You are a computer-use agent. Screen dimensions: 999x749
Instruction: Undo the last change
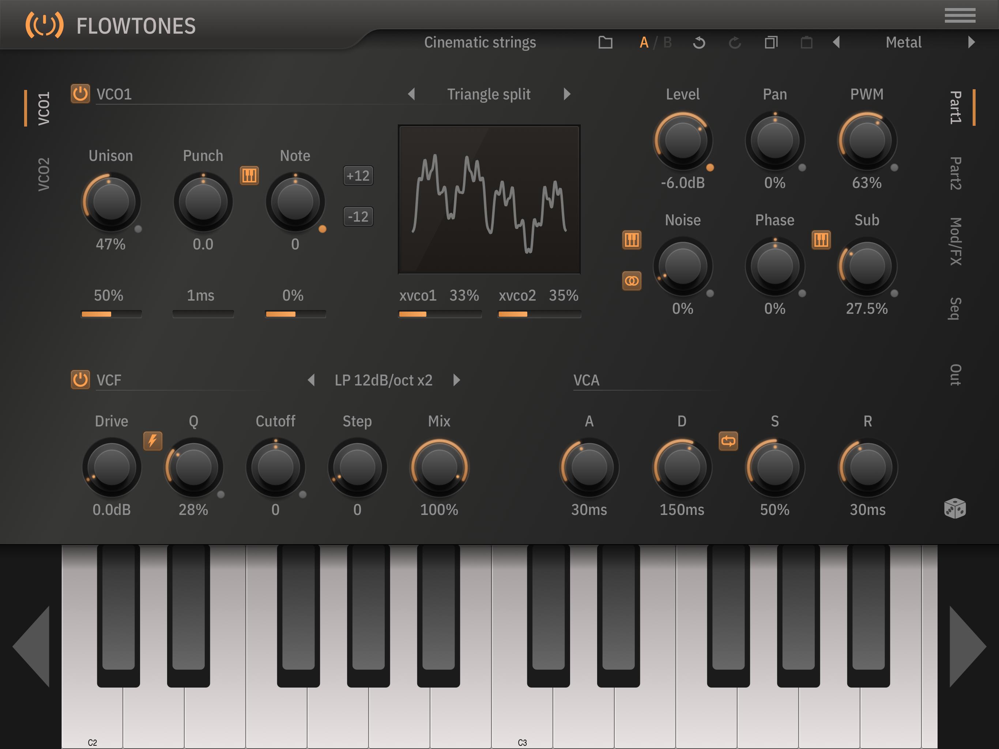pos(699,42)
